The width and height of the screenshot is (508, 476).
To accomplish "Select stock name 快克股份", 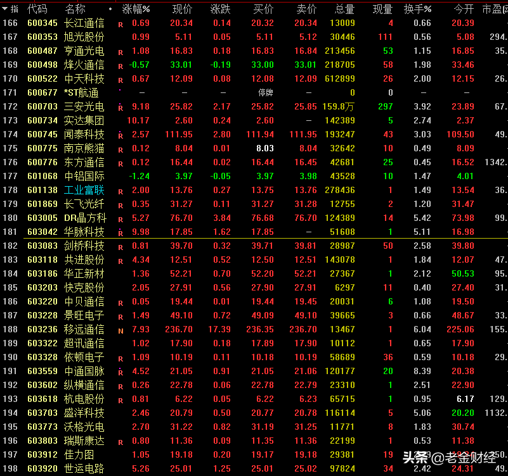I will point(84,287).
